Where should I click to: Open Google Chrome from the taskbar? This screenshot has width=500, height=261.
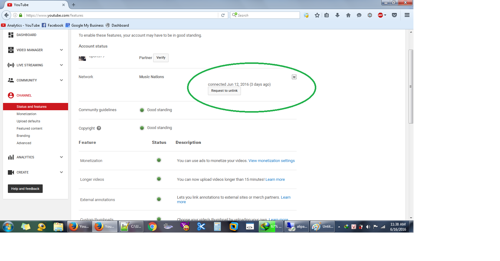(152, 226)
